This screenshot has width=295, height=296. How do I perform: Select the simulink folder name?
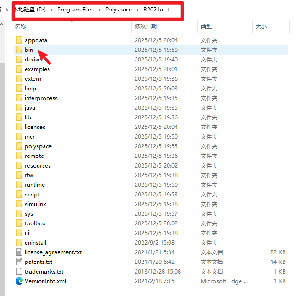35,204
